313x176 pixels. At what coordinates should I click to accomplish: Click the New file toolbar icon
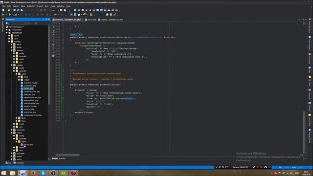3,10
